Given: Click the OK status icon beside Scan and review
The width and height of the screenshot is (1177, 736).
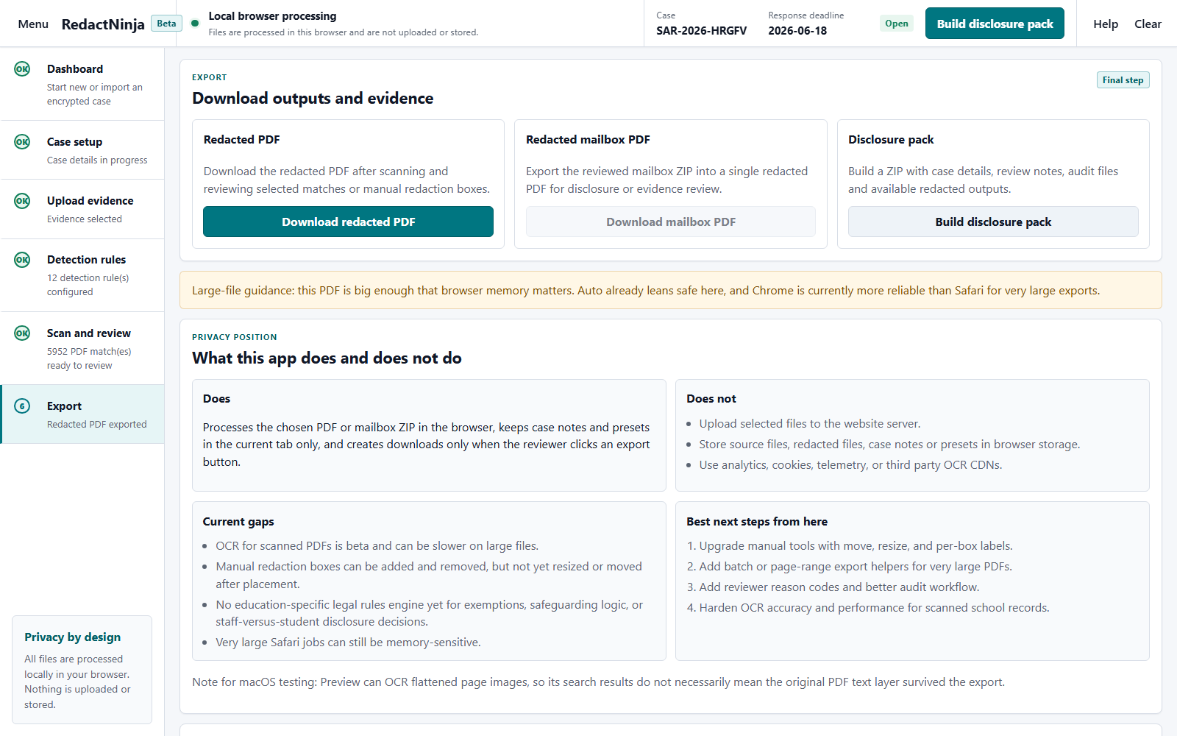Looking at the screenshot, I should pyautogui.click(x=22, y=333).
